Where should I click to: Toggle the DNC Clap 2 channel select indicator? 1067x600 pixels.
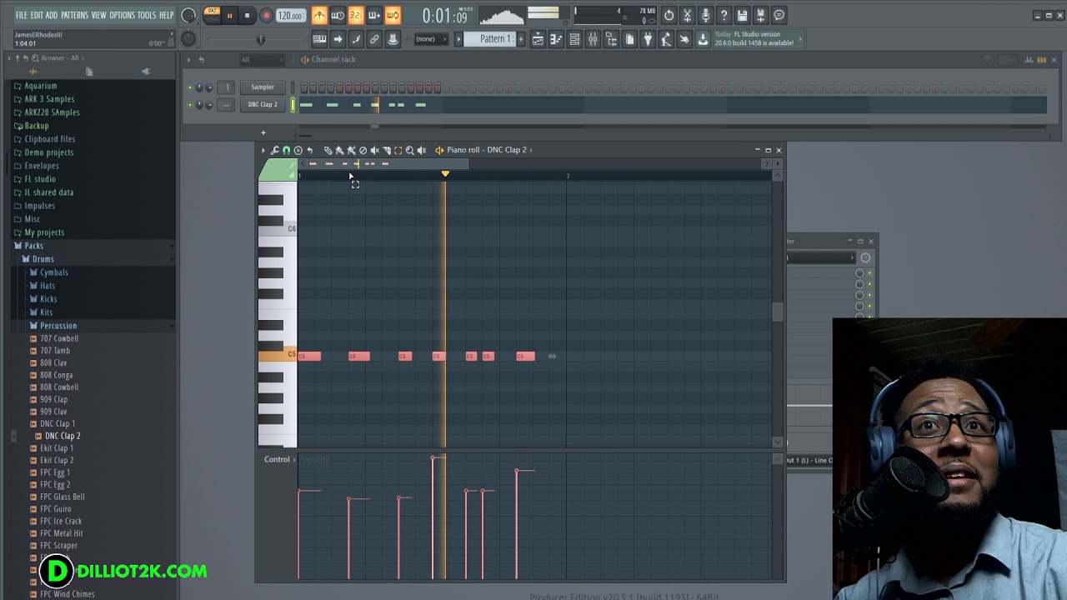coord(293,105)
